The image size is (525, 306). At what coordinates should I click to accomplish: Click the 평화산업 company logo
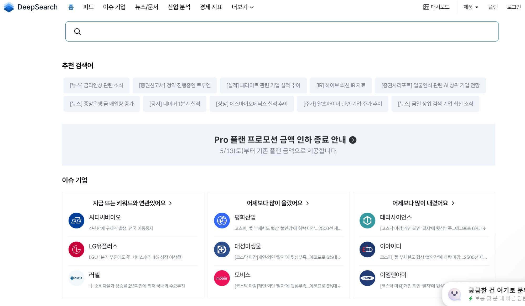(222, 221)
